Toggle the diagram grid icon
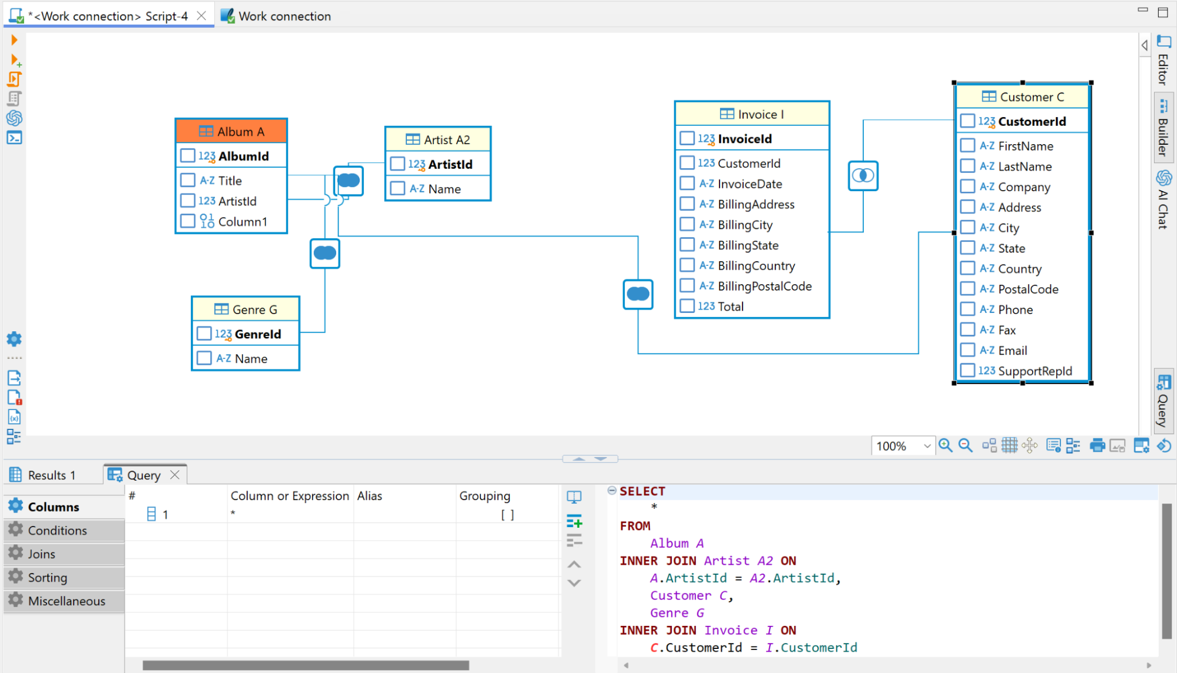 [1009, 445]
